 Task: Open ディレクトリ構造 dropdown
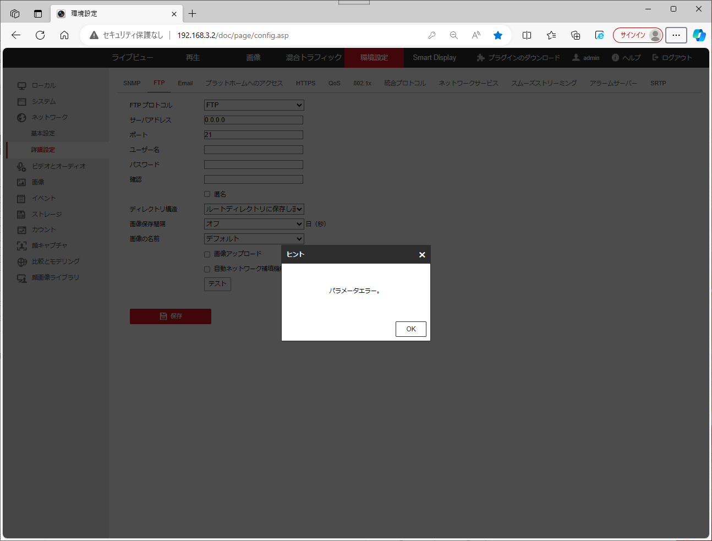coord(254,209)
